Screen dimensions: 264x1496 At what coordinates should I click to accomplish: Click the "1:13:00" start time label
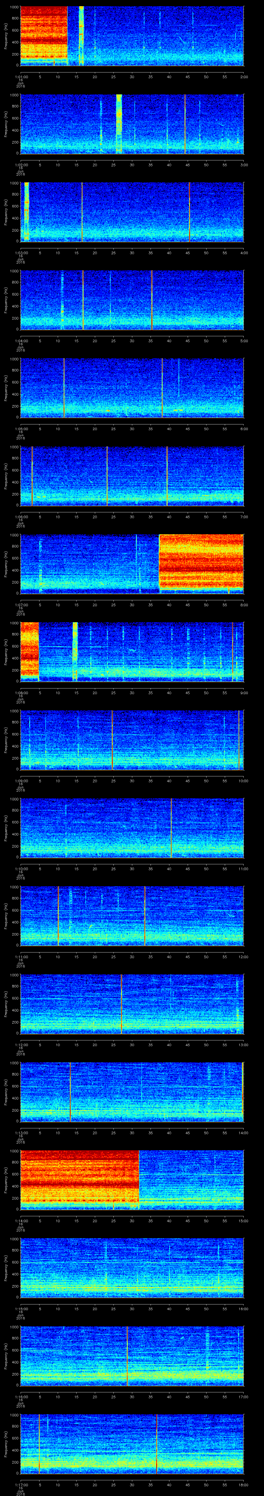pos(21,1132)
